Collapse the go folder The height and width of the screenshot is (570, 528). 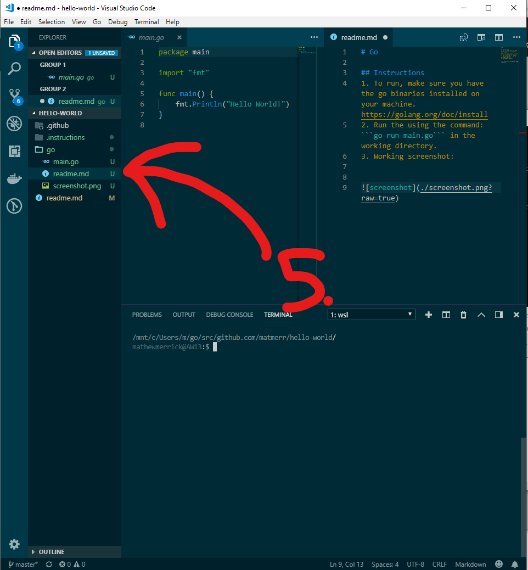coord(75,149)
